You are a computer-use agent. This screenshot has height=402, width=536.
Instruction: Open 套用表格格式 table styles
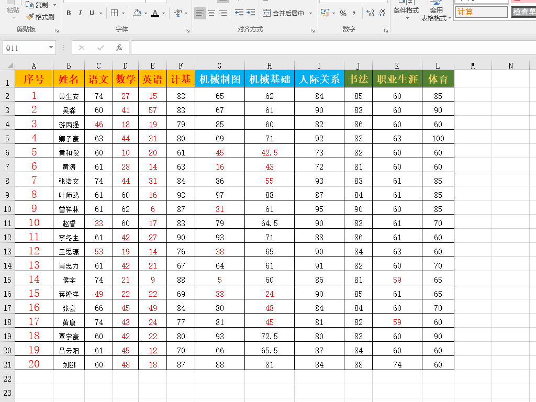(x=436, y=11)
